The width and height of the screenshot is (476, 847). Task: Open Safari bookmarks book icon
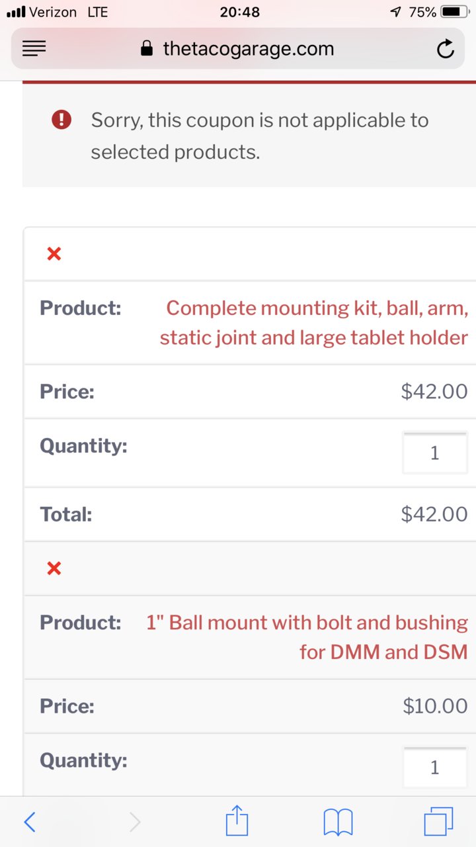338,823
